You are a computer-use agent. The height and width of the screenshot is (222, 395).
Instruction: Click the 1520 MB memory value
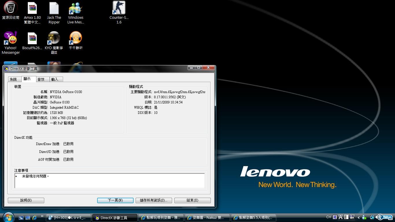click(56, 113)
